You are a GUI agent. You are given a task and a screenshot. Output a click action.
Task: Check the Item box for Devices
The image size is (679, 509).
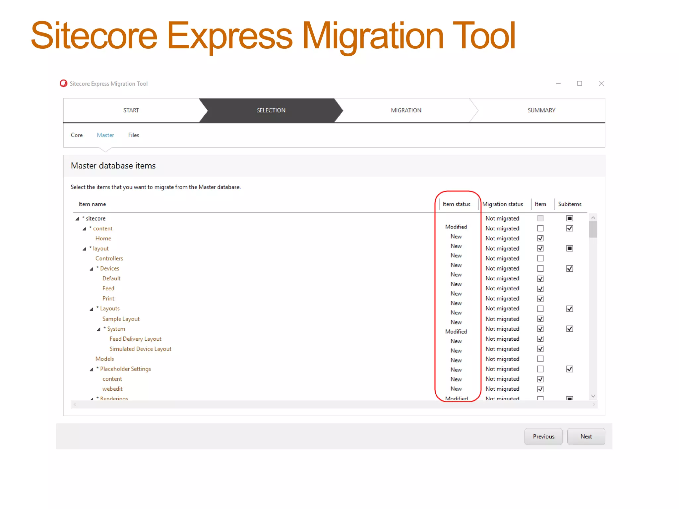pyautogui.click(x=540, y=268)
